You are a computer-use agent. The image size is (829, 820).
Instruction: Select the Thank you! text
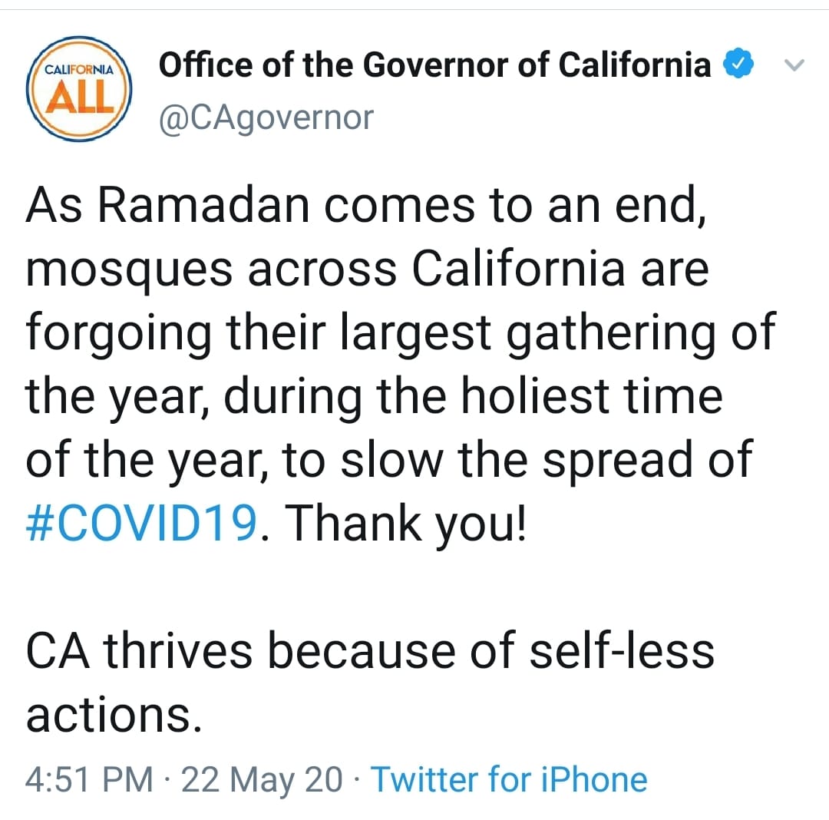405,524
